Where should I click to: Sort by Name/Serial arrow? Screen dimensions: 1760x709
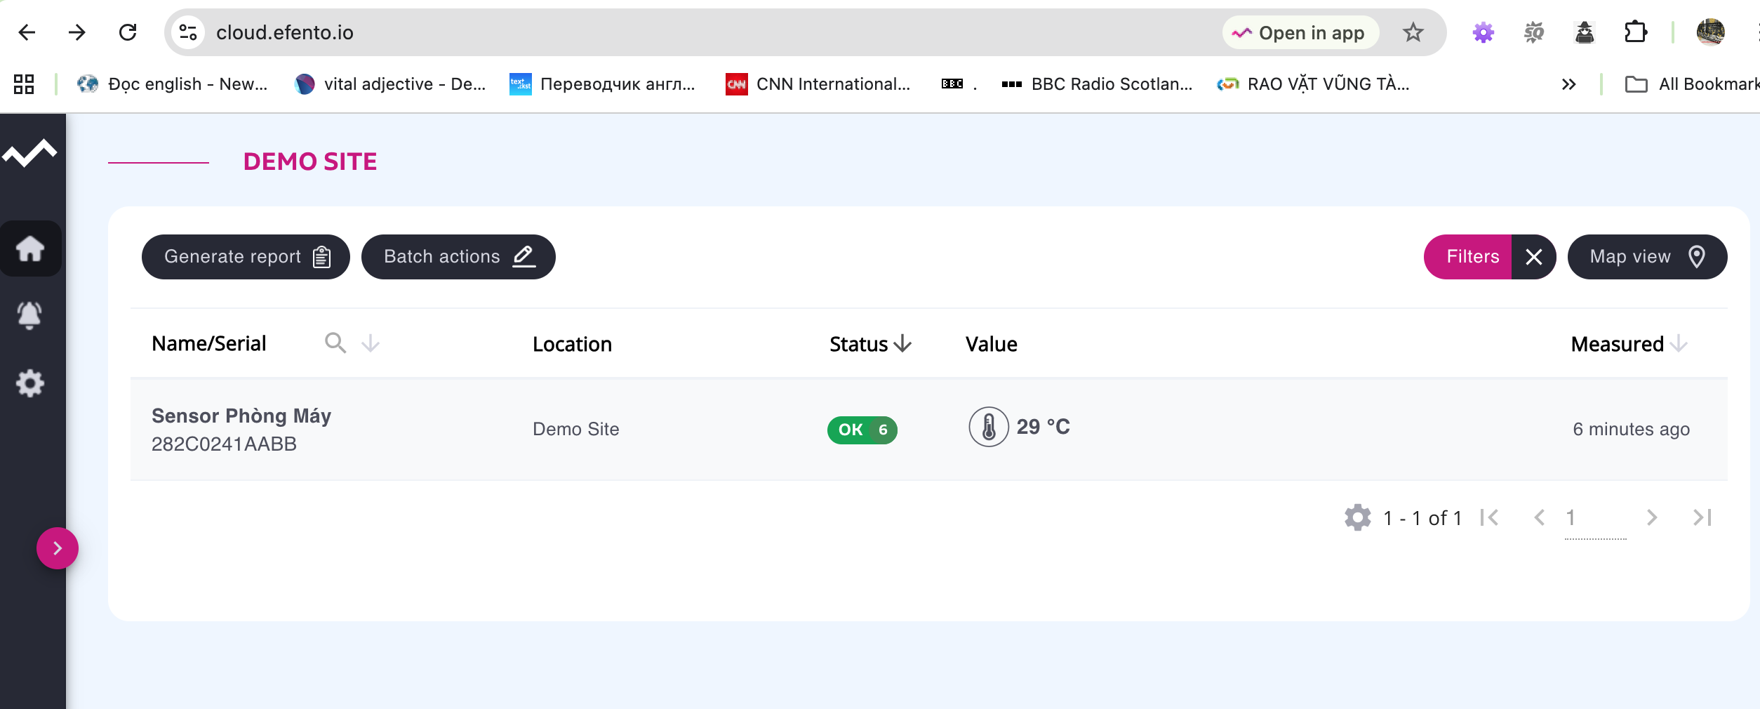coord(371,343)
